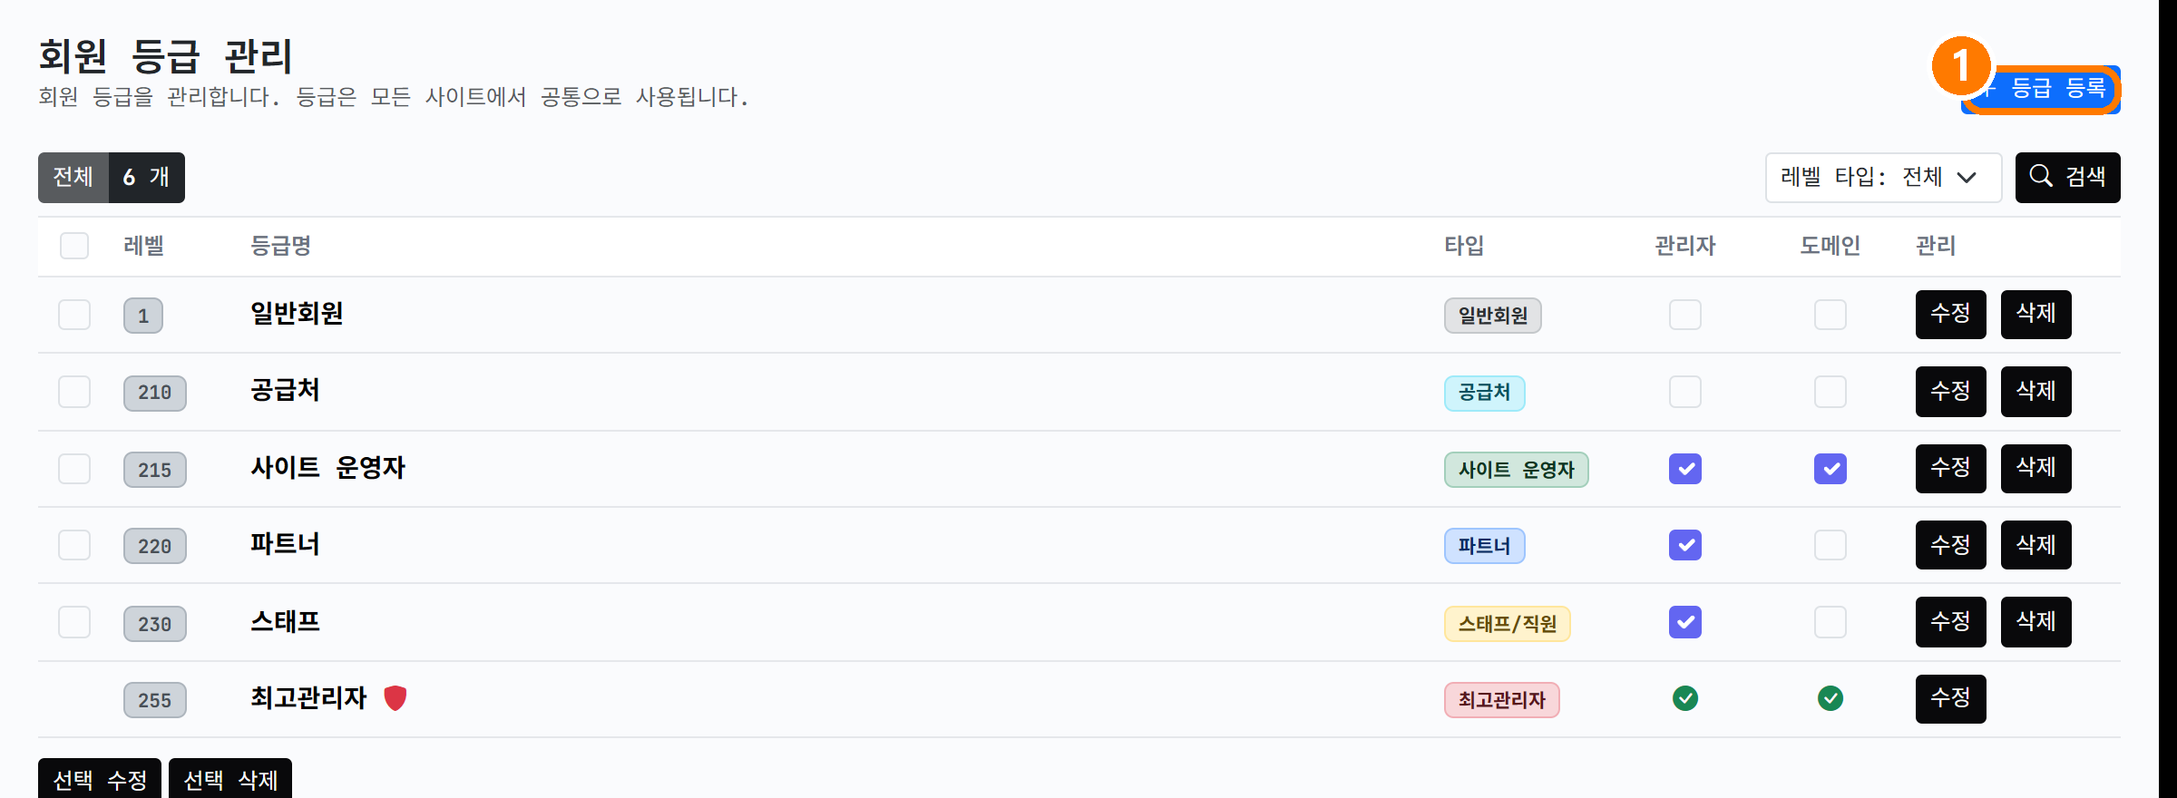Edit the 일반회원 grade with 수정
This screenshot has height=798, width=2177.
tap(1950, 314)
